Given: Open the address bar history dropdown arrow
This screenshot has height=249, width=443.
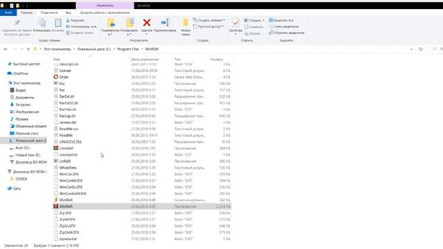Looking at the screenshot, I should 411,49.
